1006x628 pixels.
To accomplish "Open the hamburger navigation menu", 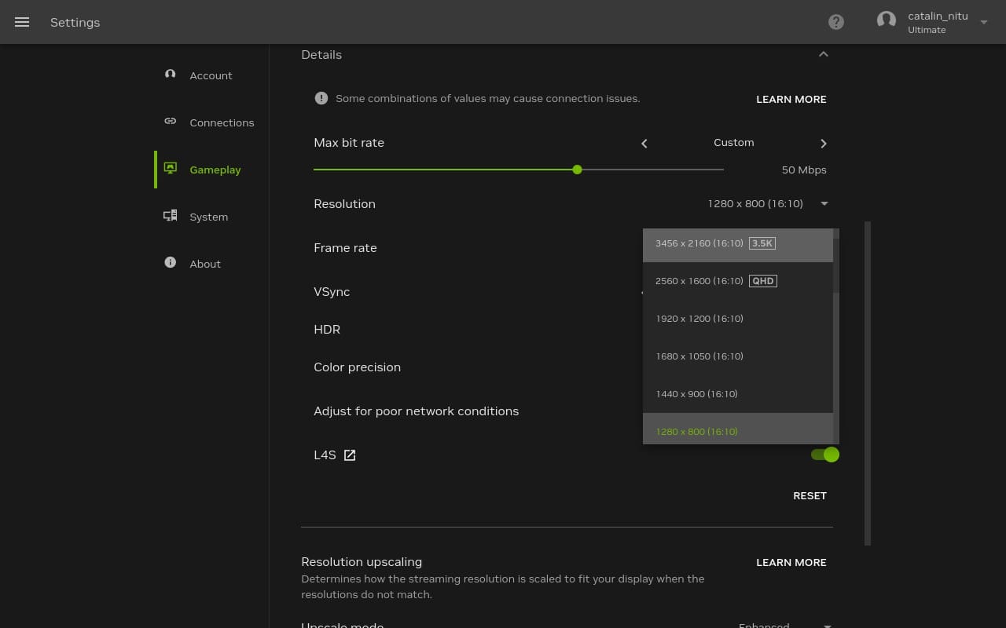I will (x=22, y=22).
